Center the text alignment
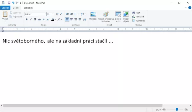The width and height of the screenshot is (192, 112). coord(71,20)
